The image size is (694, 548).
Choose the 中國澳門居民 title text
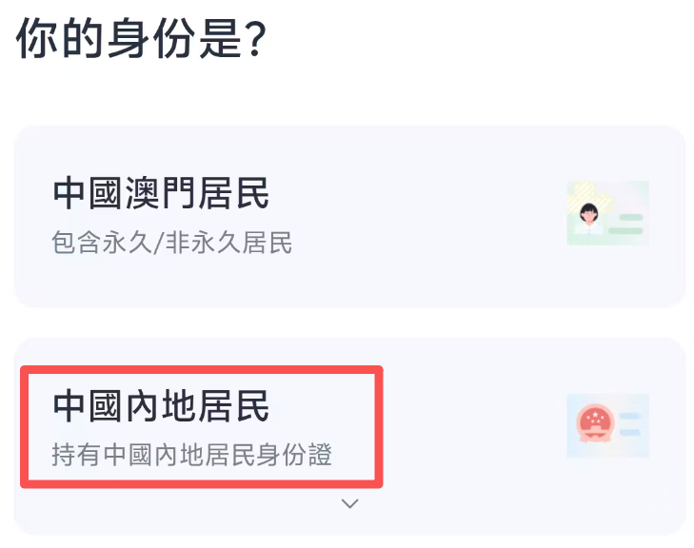click(162, 194)
